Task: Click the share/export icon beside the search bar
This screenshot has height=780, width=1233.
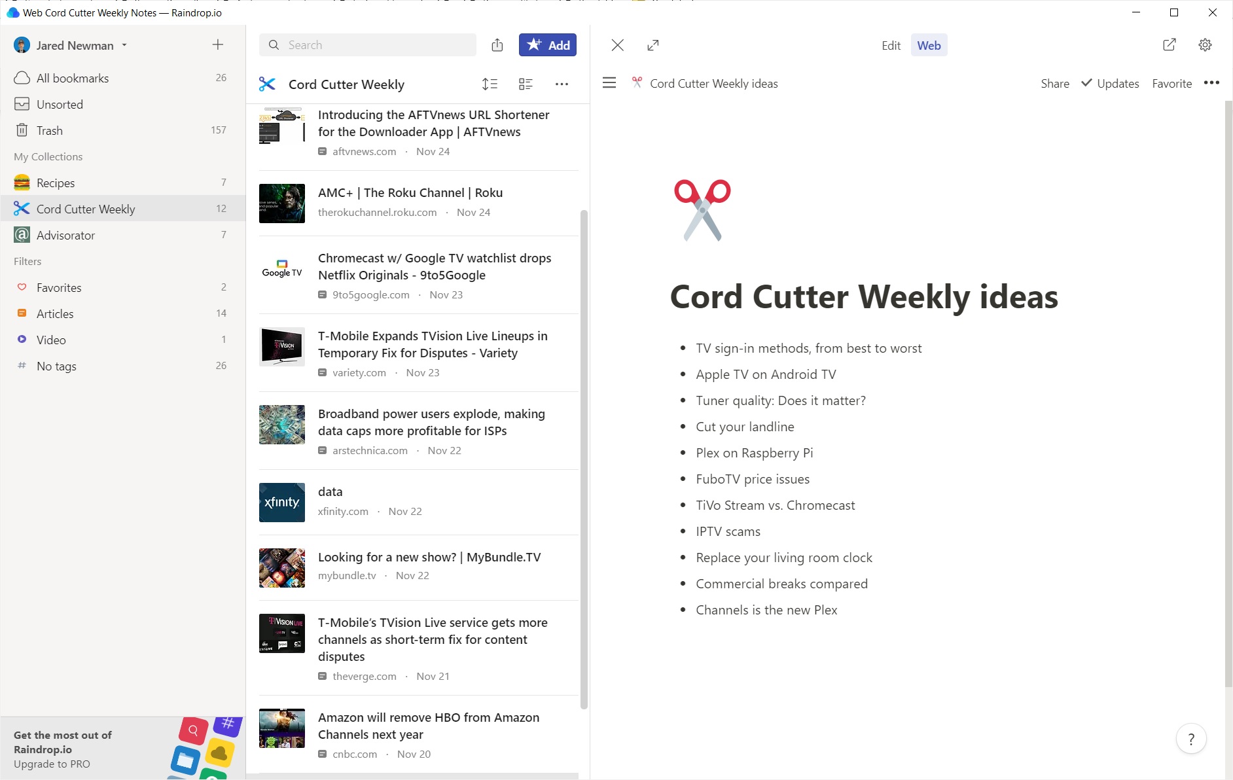Action: [x=497, y=44]
